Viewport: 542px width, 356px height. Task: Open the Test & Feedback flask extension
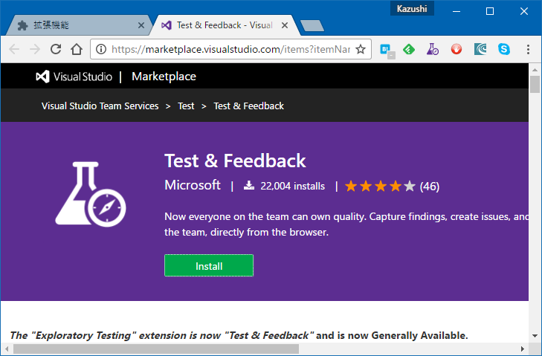click(432, 50)
